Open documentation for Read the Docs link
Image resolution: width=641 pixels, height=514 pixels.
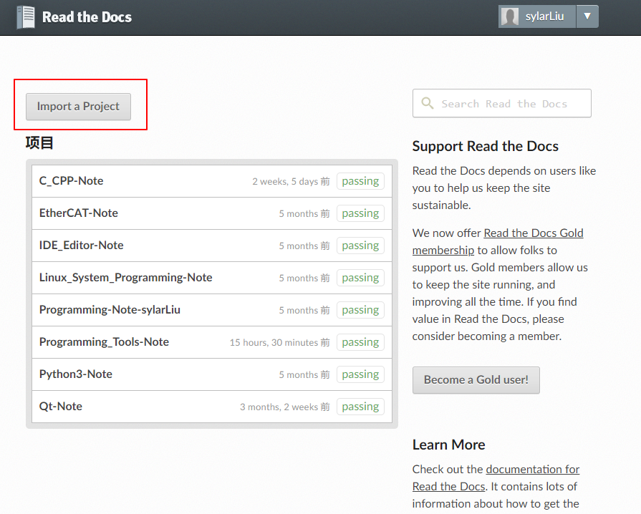coord(496,477)
